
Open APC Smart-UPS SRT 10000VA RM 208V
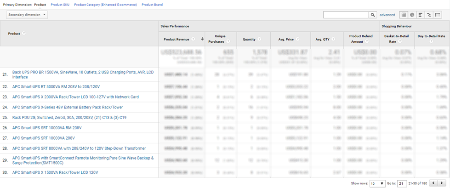click(x=48, y=128)
